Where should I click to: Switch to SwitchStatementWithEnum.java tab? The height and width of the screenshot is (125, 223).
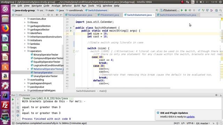click(x=178, y=15)
